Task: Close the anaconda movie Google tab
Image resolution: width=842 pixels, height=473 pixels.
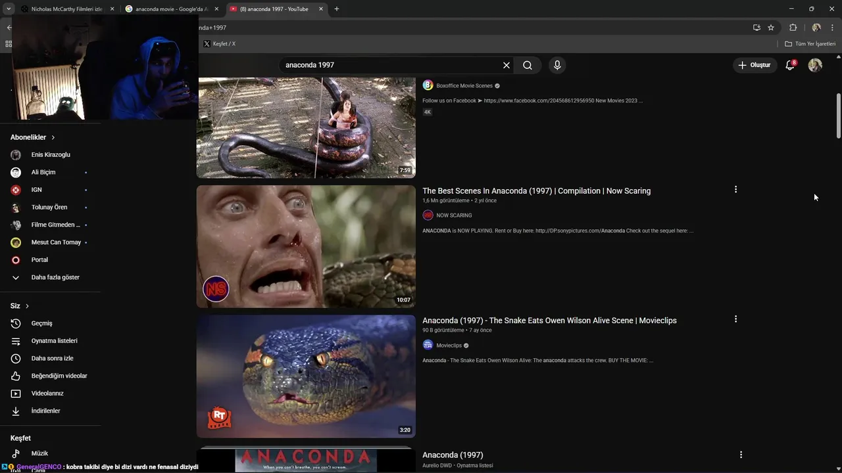Action: tap(216, 9)
